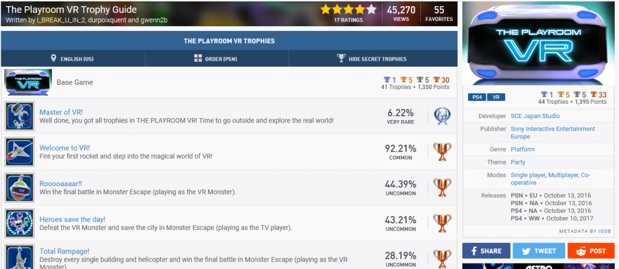Click the platinum trophy icon for Master of VR

(x=442, y=116)
